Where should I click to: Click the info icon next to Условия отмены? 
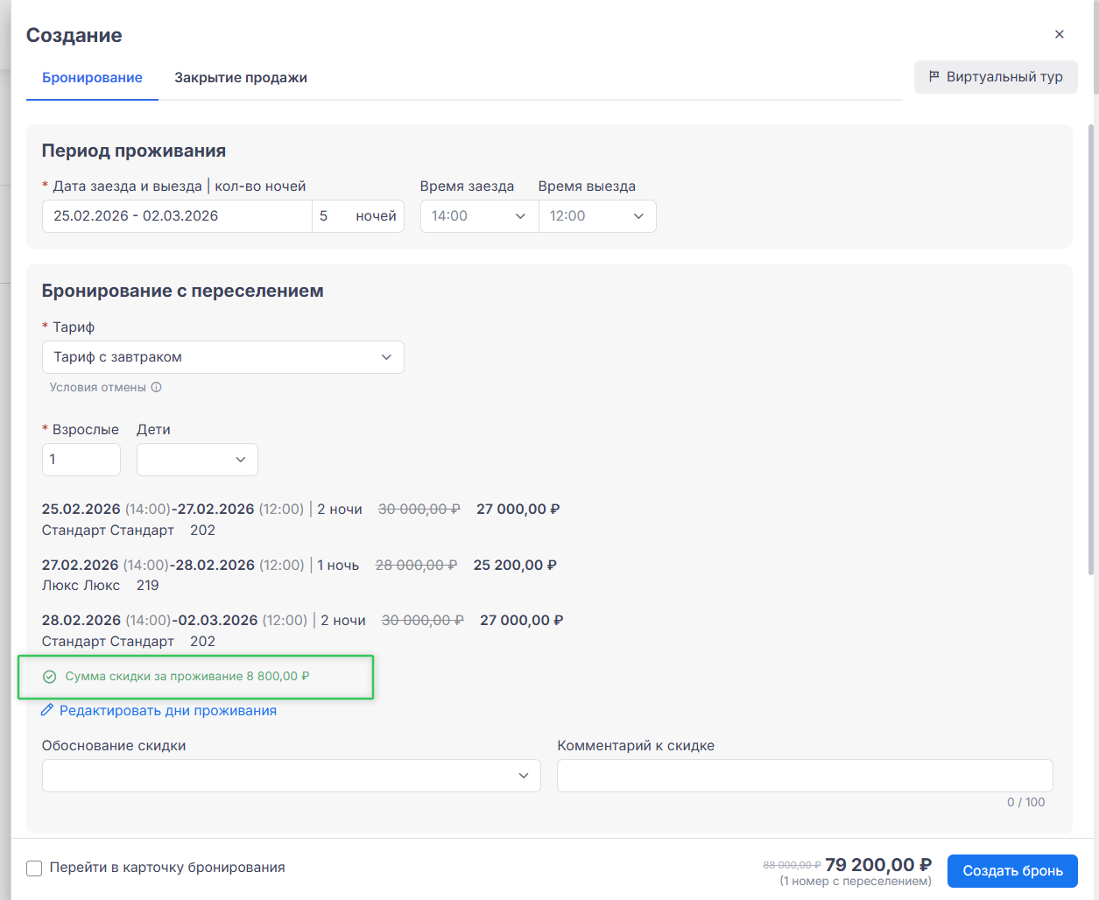coord(157,387)
